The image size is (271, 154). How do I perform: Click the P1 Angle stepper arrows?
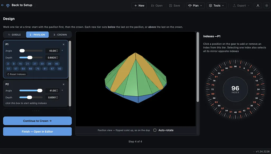click(x=57, y=51)
